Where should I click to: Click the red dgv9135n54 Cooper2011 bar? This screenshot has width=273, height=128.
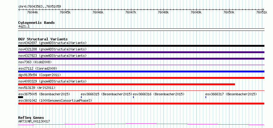[141, 78]
